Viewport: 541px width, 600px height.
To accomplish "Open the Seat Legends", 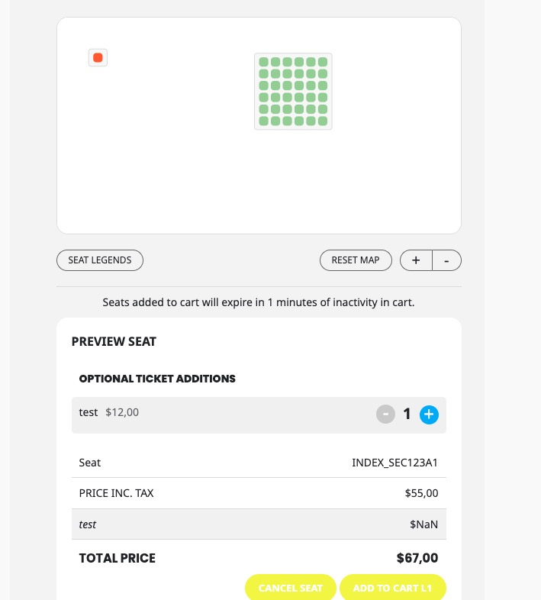I will click(100, 260).
